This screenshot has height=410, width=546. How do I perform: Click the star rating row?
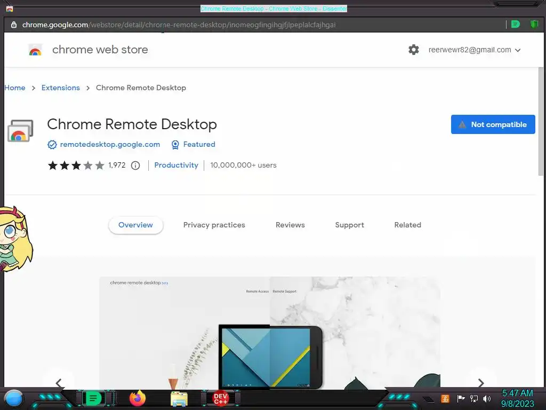(76, 165)
